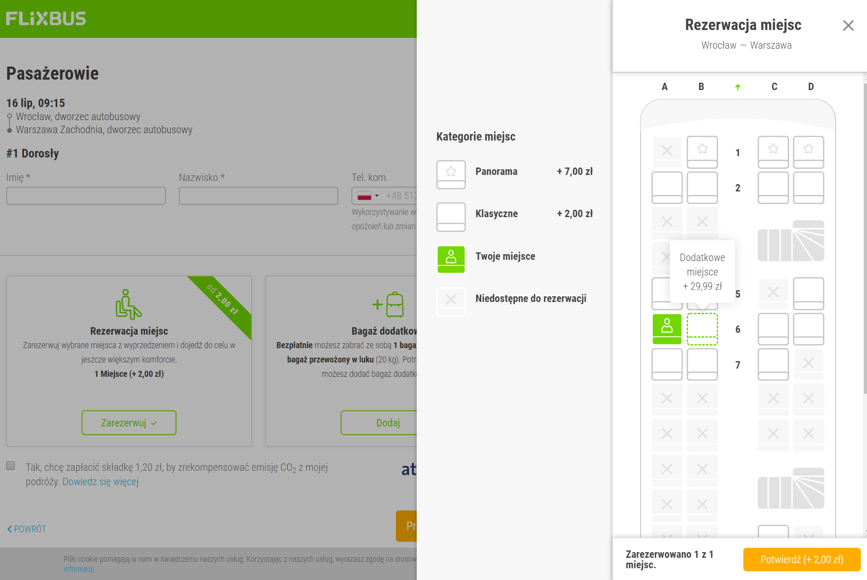The width and height of the screenshot is (867, 580).
Task: Click Potwierdź (+ 2,00 zł) button
Action: [x=801, y=559]
